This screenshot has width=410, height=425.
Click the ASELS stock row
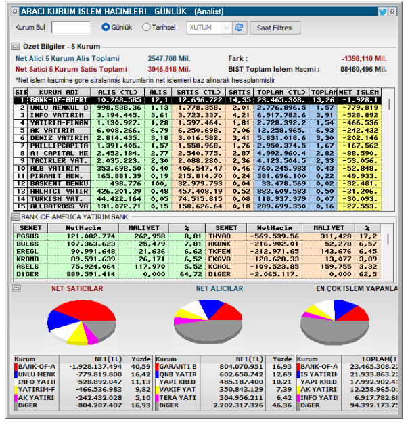click(109, 267)
